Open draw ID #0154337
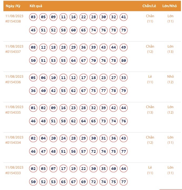182x190 pixels. (x=13, y=52)
